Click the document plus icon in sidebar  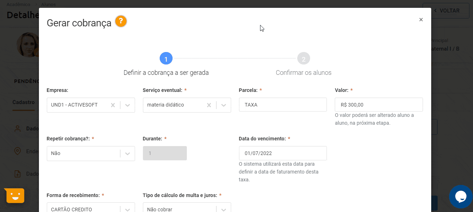pos(18,174)
